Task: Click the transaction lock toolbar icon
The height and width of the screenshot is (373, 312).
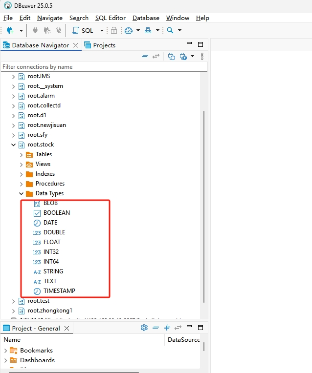Action: tap(113, 30)
